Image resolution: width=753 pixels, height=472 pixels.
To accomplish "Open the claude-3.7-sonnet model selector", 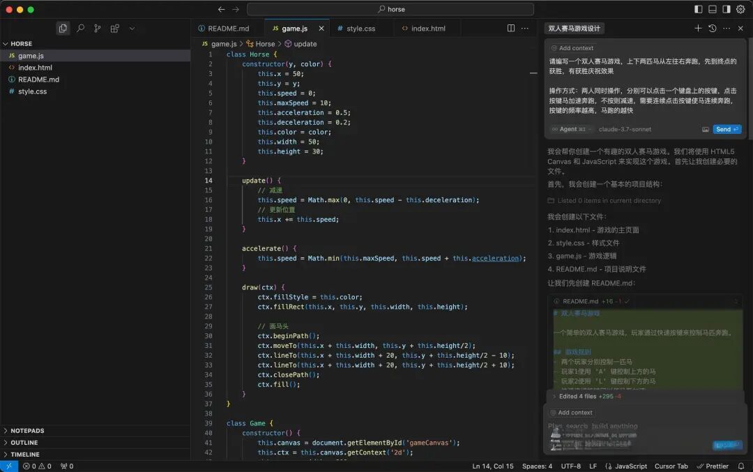I will pos(625,129).
